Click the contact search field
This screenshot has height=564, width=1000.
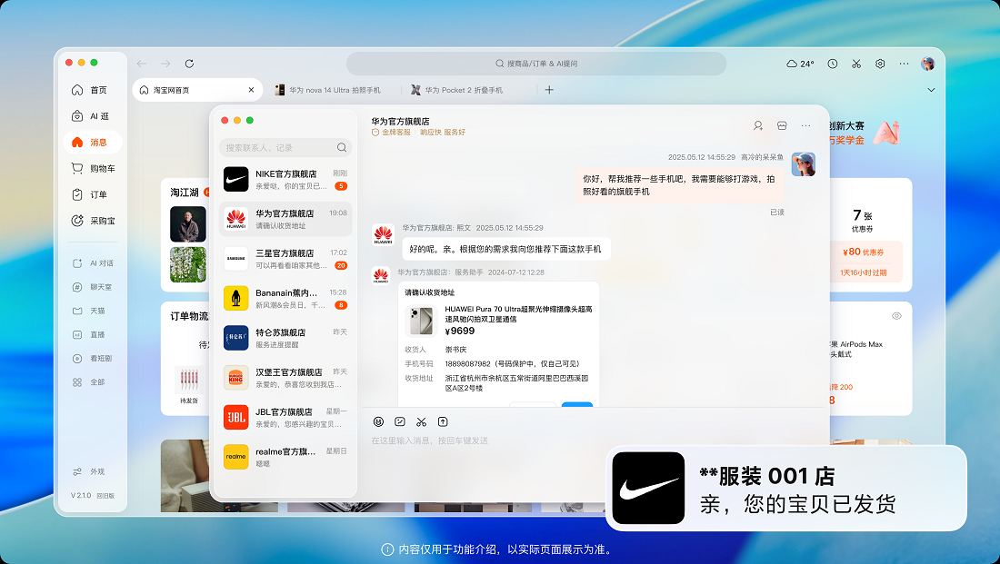coord(277,147)
